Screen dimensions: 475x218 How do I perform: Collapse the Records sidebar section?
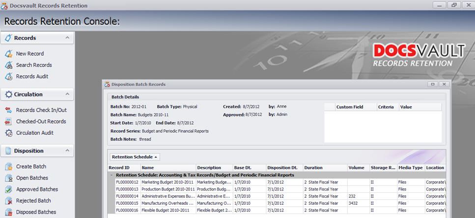tap(68, 38)
